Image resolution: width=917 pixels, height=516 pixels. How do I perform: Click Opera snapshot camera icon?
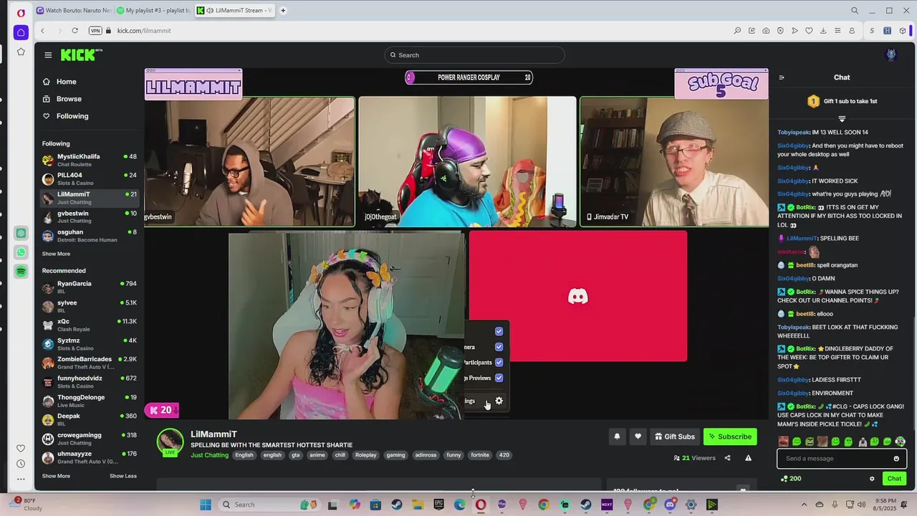point(766,31)
